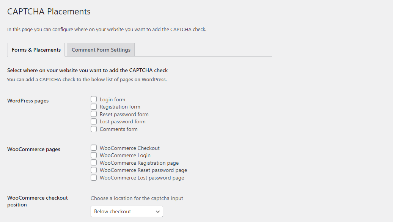Click the 'Select where on your website' heading
Image resolution: width=393 pixels, height=222 pixels.
[88, 70]
